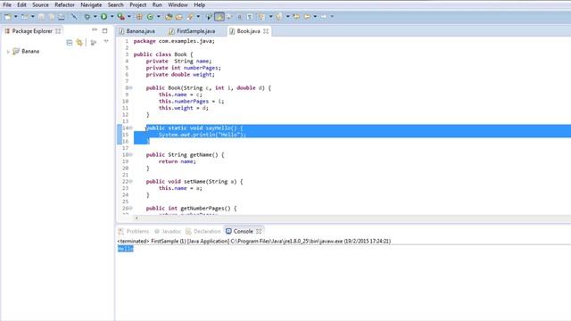Toggle Block Selection mode toolbar button

pyautogui.click(x=239, y=17)
